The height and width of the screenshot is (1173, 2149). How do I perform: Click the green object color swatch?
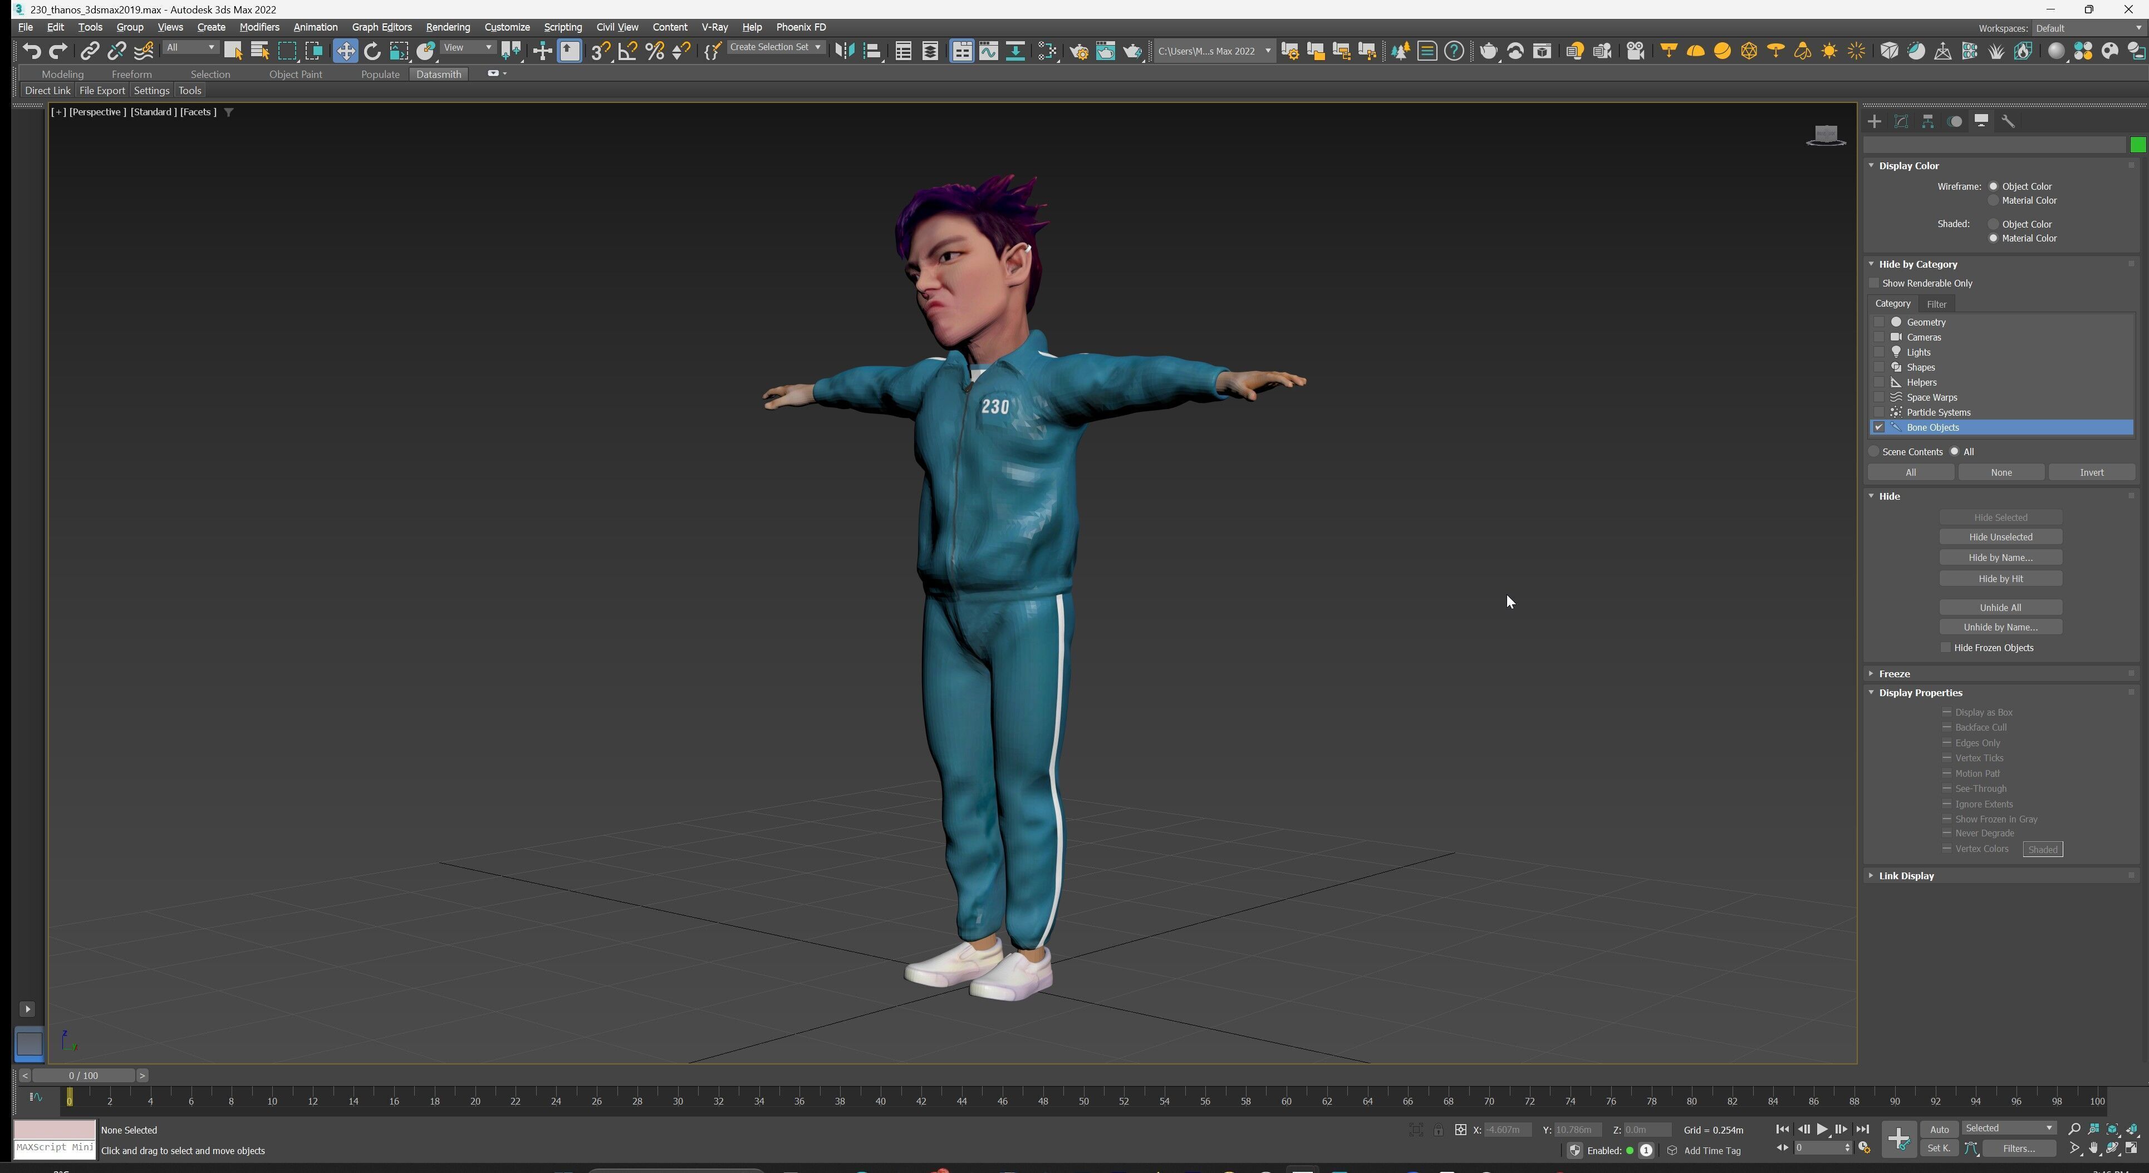pyautogui.click(x=2137, y=146)
